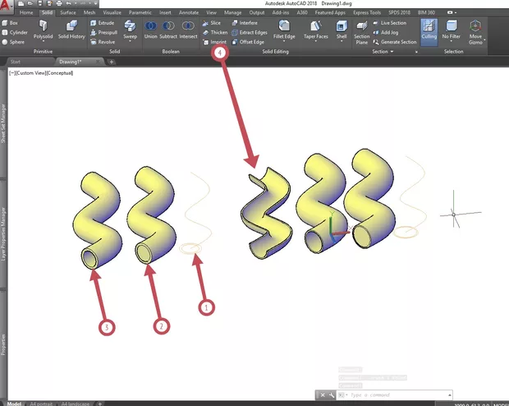Open the Surface ribbon tab

(68, 12)
